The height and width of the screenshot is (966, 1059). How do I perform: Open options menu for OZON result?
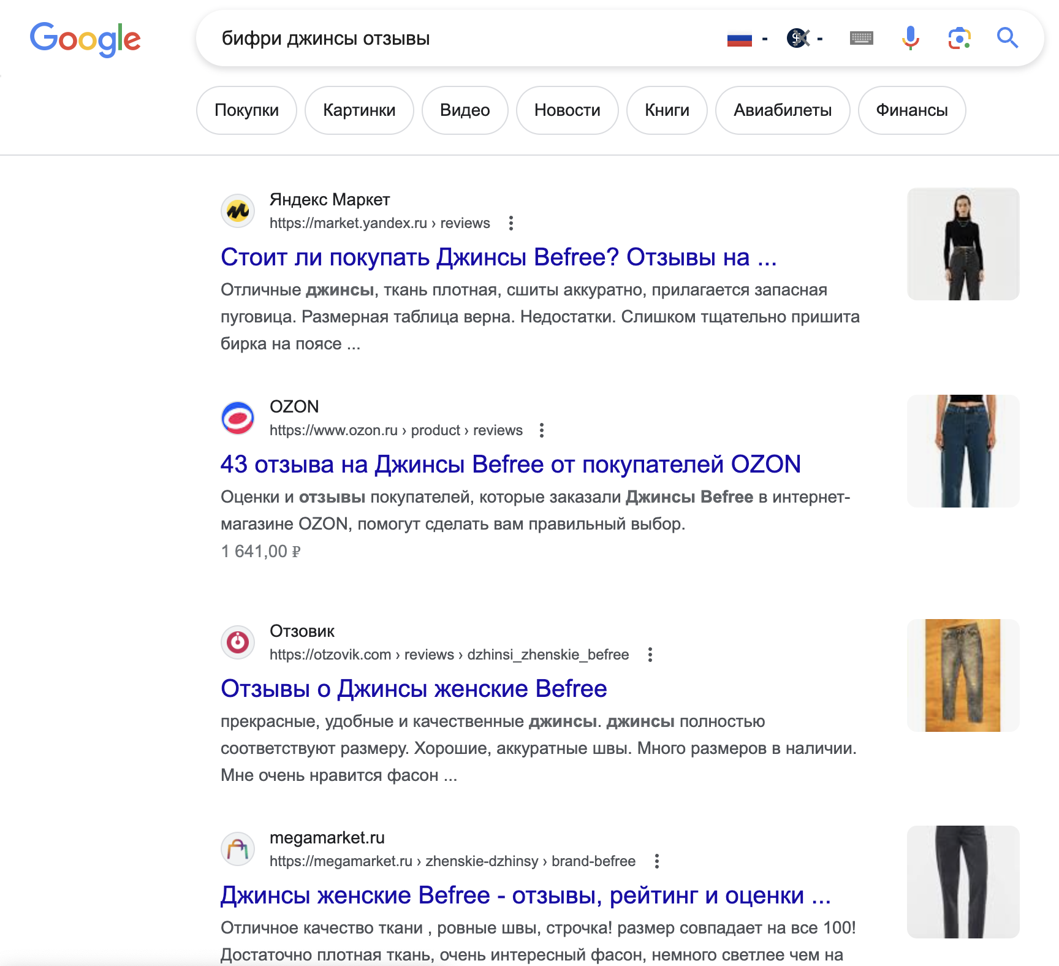[542, 430]
